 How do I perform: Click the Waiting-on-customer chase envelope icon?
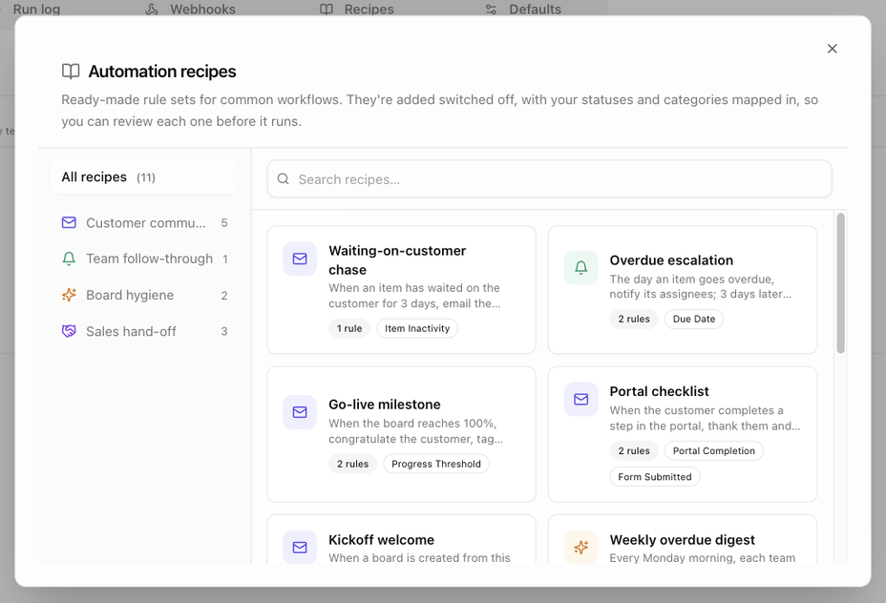pos(300,259)
